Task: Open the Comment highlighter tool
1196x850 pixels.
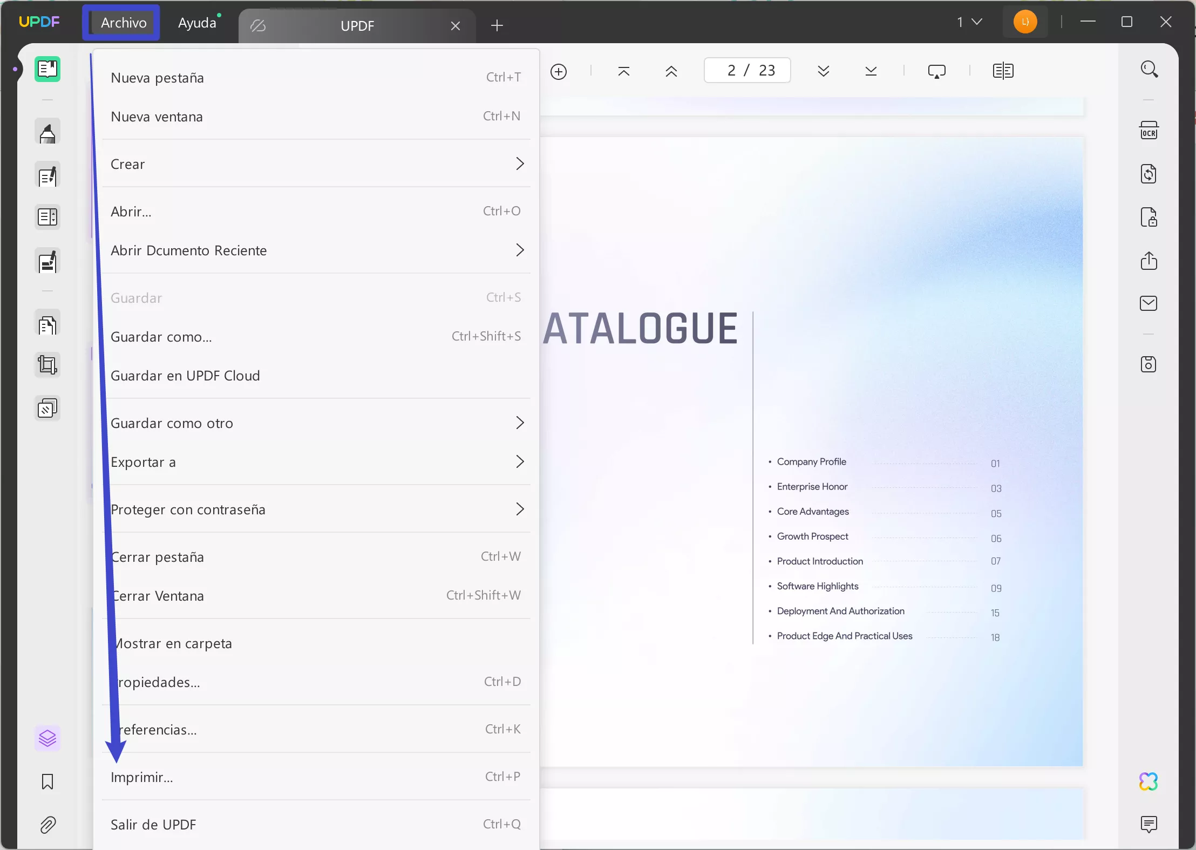Action: (47, 132)
